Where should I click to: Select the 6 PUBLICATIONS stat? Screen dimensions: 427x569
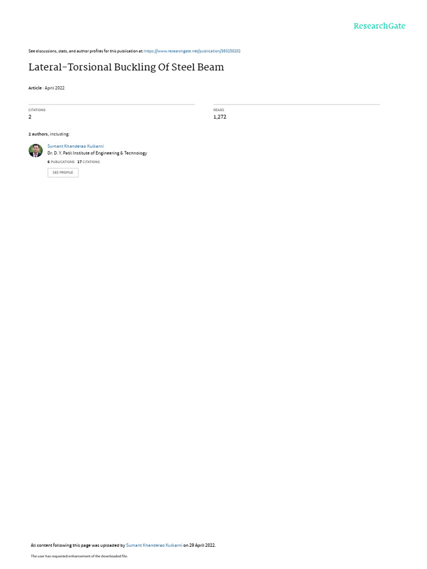coord(61,162)
